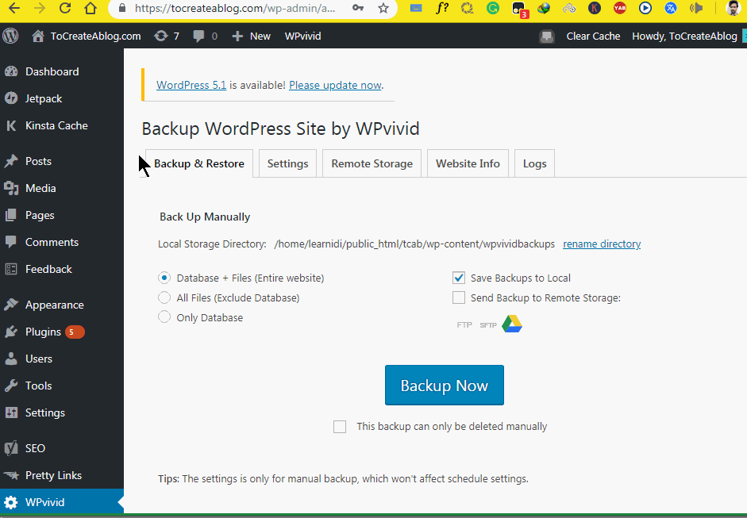
Task: Reload the page with the refresh icon
Action: pos(65,8)
